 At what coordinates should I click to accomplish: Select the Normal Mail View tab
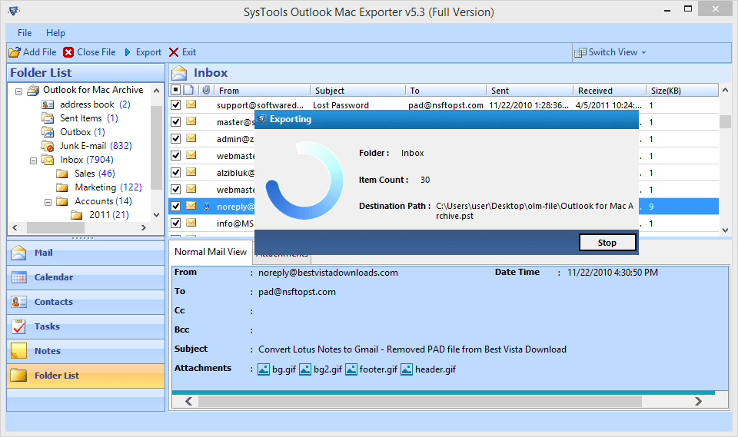(x=211, y=252)
